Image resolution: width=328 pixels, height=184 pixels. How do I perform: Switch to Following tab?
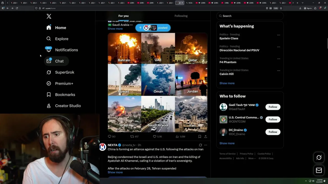[x=181, y=16]
